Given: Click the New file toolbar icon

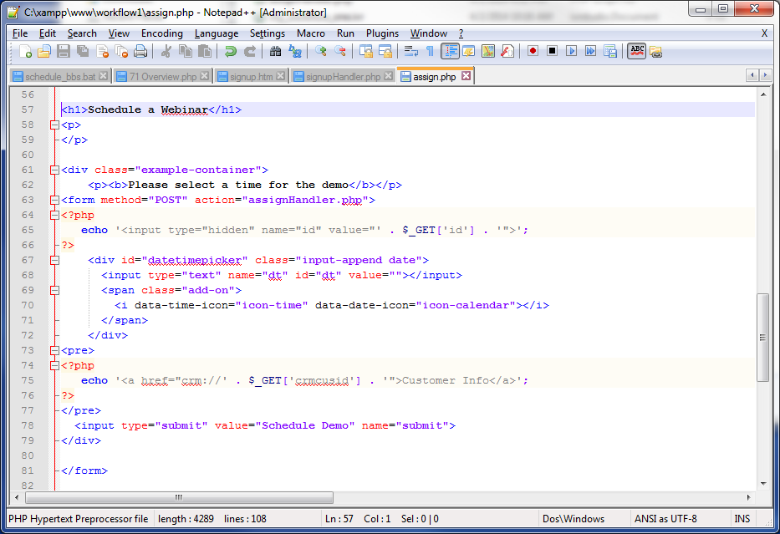Looking at the screenshot, I should (x=26, y=52).
